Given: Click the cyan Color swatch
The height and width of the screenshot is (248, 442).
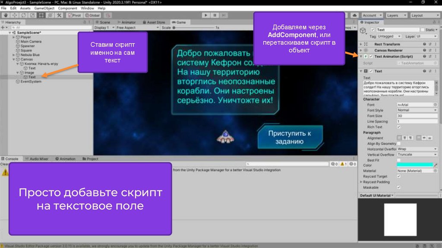Looking at the screenshot, I should (414, 165).
